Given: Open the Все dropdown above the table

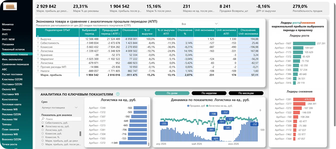Looking at the screenshot, I should pyautogui.click(x=199, y=24).
